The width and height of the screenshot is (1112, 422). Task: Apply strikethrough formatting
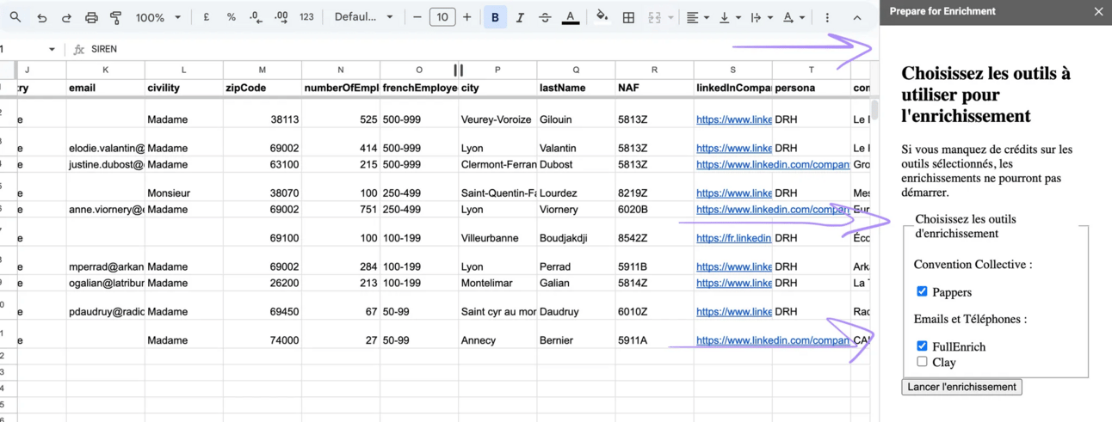click(545, 17)
